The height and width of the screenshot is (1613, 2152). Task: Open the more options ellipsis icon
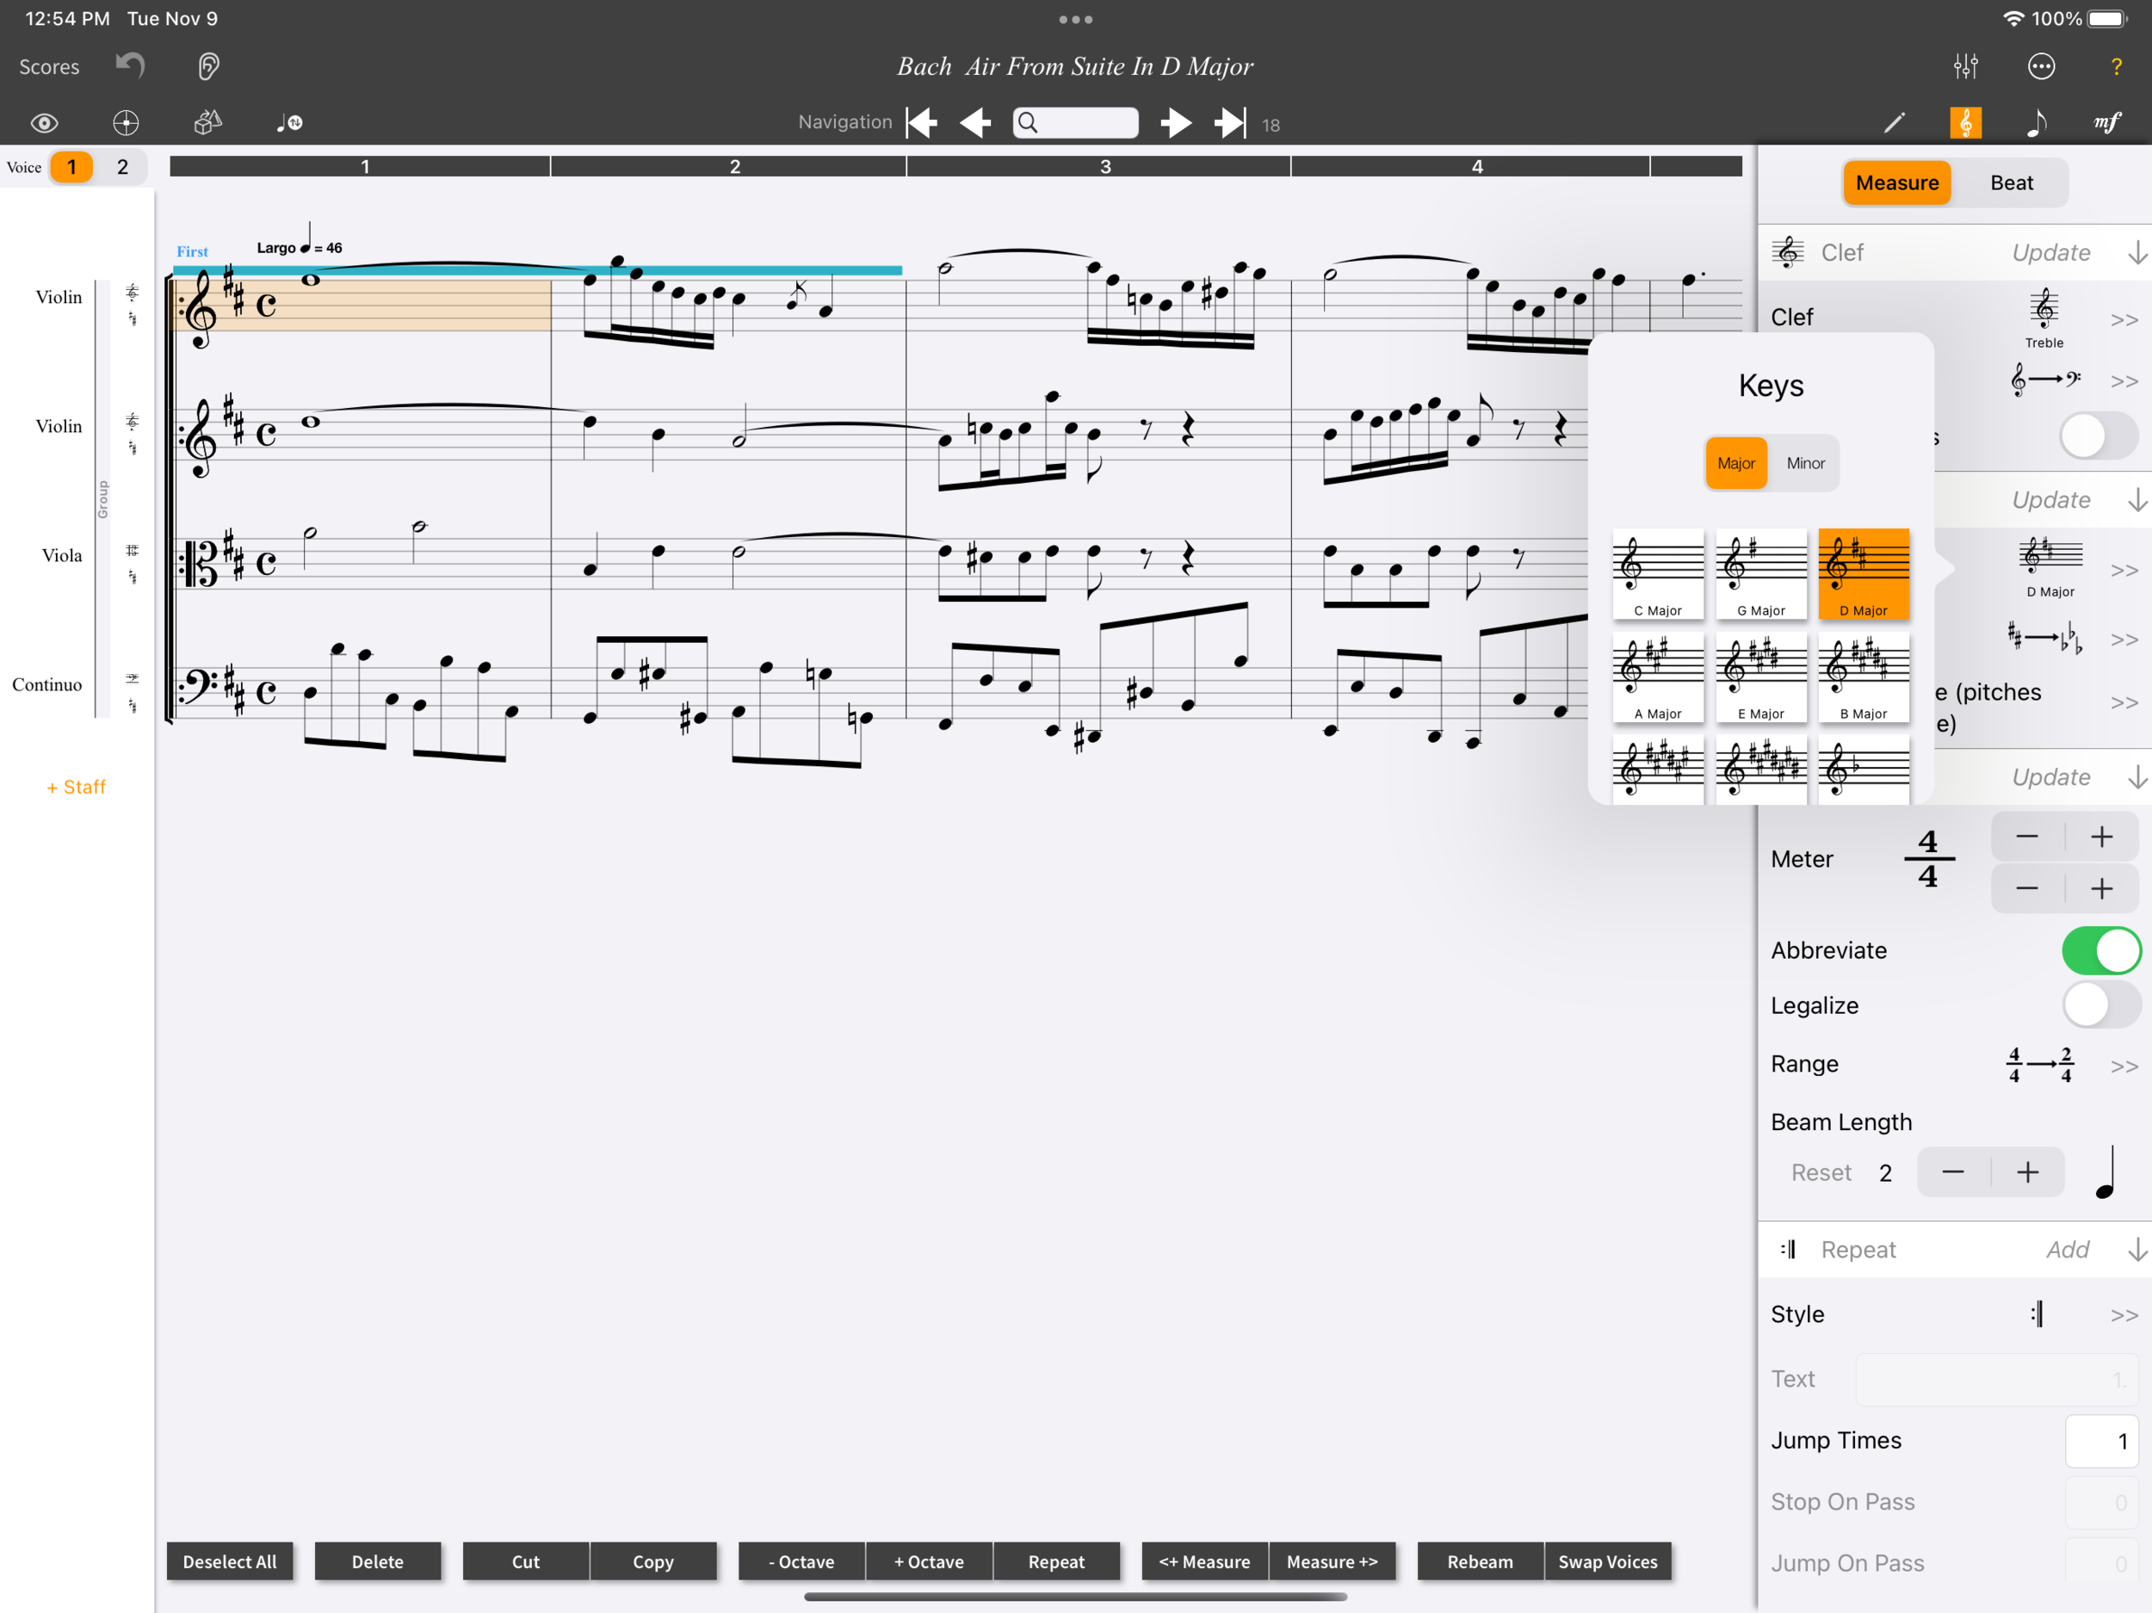pos(2041,66)
